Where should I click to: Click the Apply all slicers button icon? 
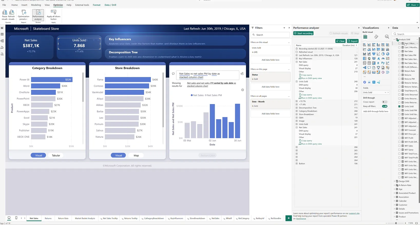coord(53,12)
